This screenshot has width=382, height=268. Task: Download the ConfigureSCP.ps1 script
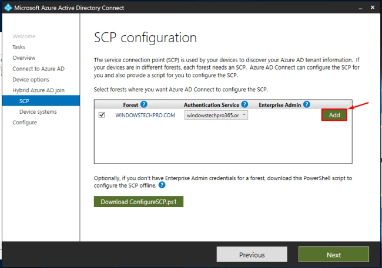(139, 202)
